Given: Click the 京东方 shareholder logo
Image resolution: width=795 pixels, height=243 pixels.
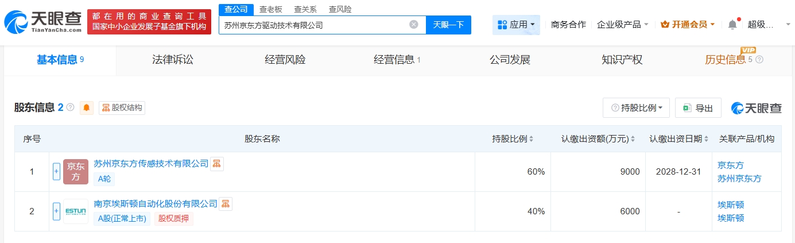Looking at the screenshot, I should 76,172.
